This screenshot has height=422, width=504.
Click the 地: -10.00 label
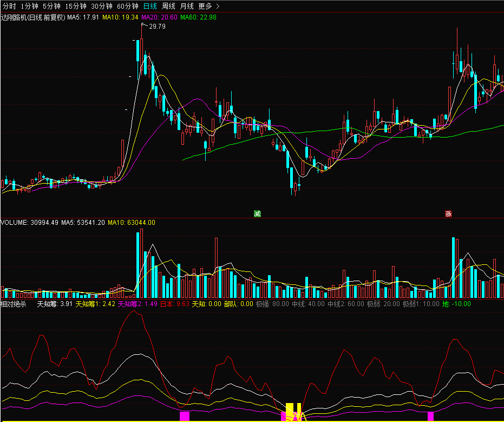[x=456, y=304]
